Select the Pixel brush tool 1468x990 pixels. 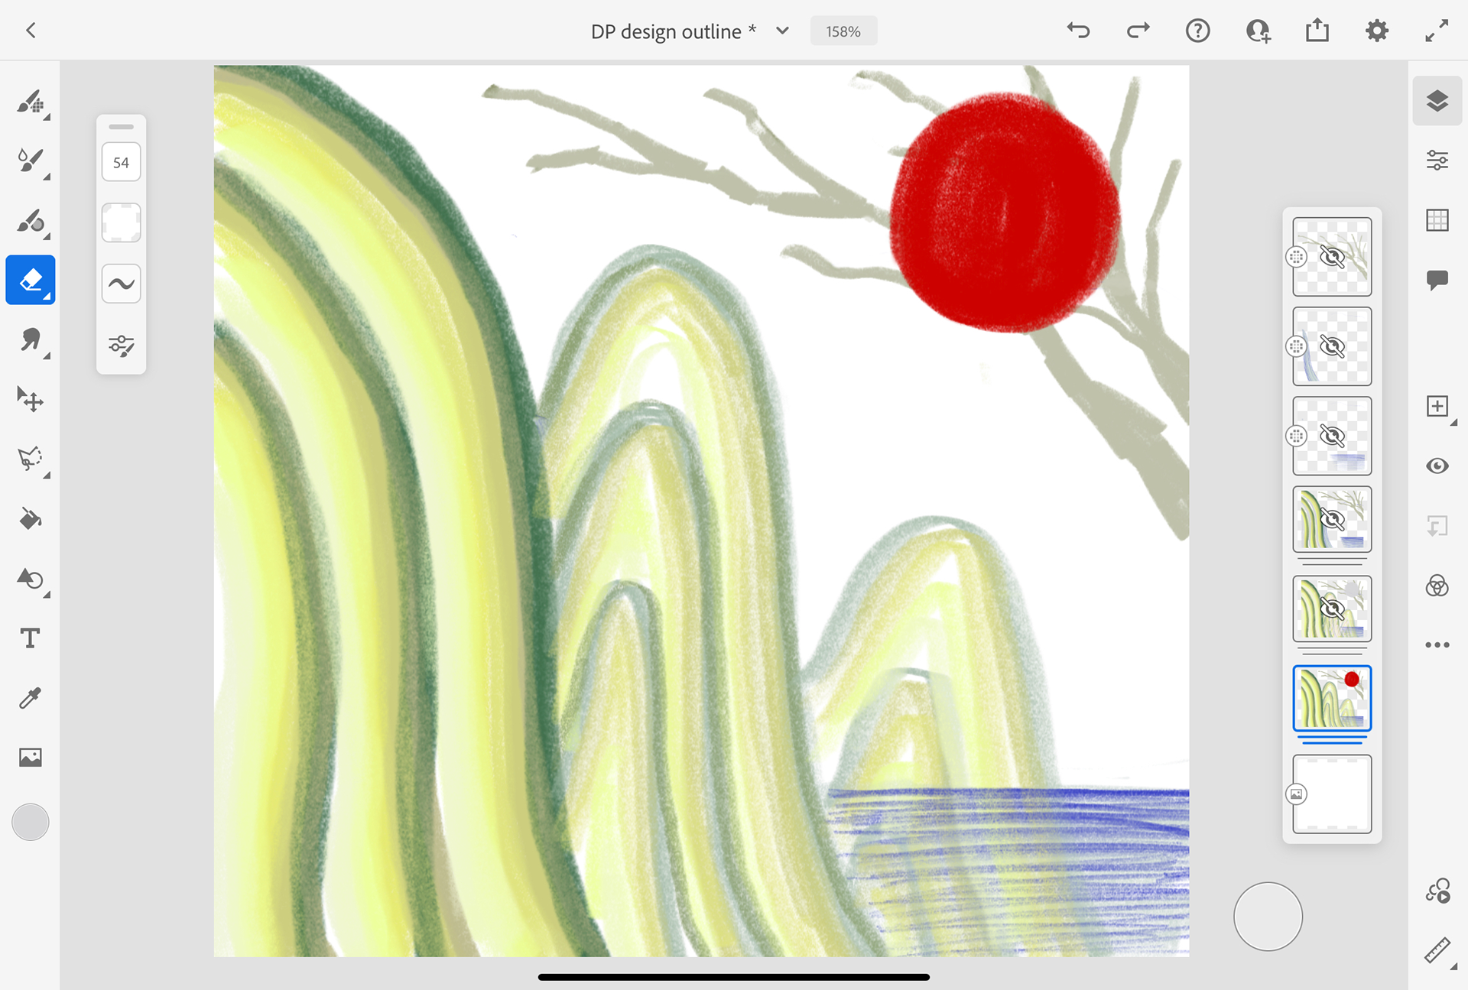coord(31,102)
